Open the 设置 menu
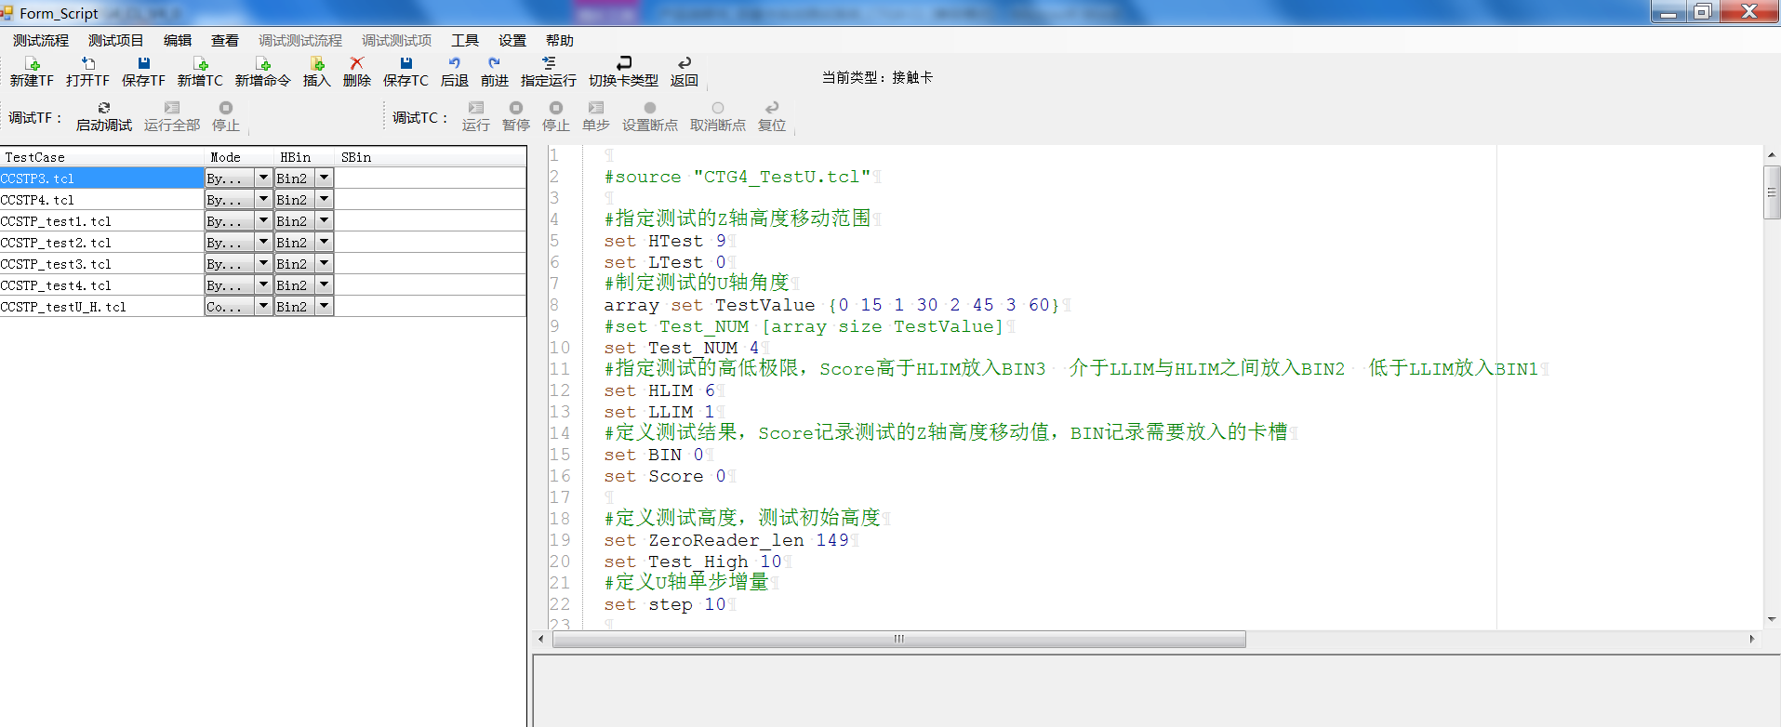 512,41
